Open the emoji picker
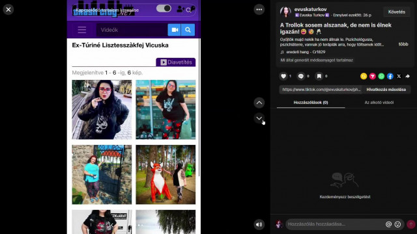 coord(397,224)
